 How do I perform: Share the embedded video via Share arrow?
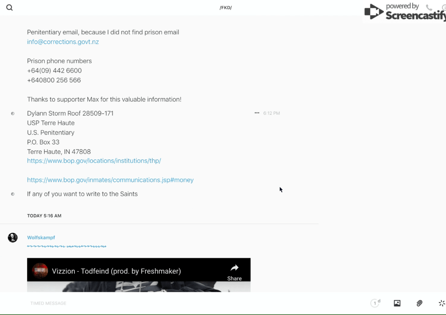point(234,272)
